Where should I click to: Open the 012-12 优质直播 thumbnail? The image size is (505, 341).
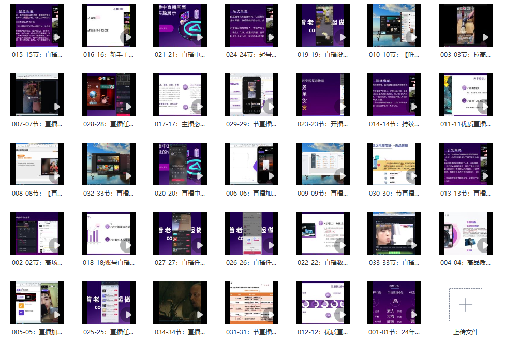point(322,303)
